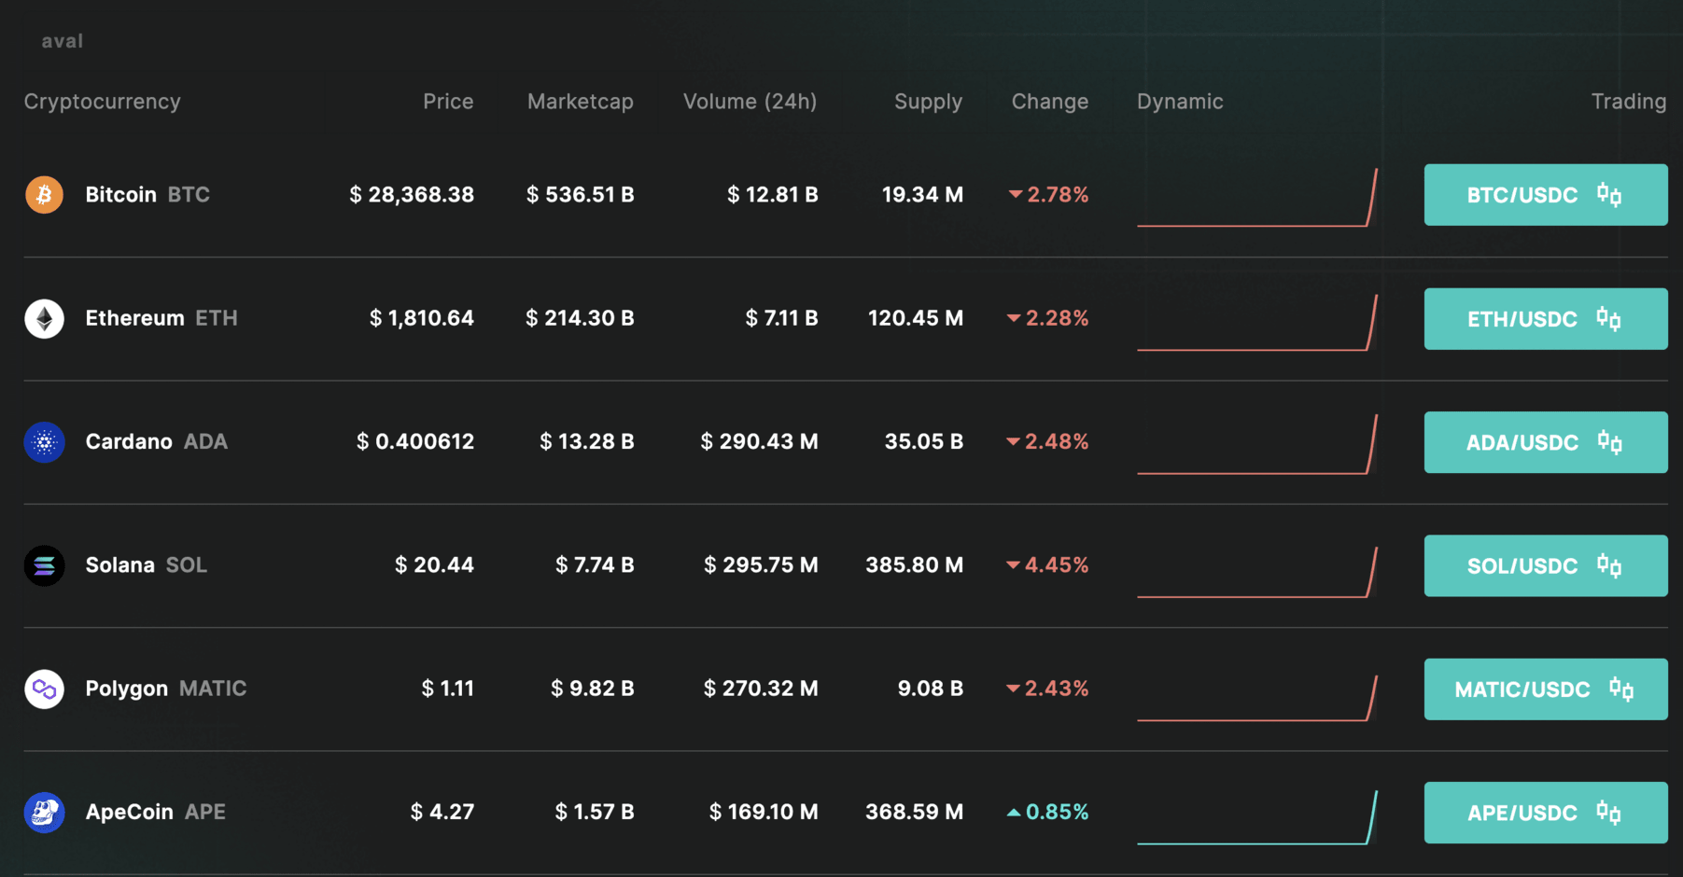Image resolution: width=1683 pixels, height=877 pixels.
Task: Open the APE/USDC trading pair
Action: (1546, 813)
